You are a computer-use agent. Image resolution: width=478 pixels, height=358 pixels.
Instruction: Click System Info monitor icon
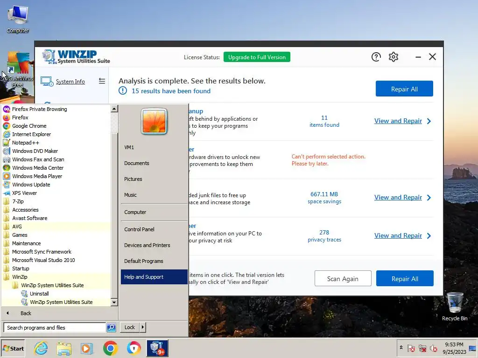click(x=47, y=81)
